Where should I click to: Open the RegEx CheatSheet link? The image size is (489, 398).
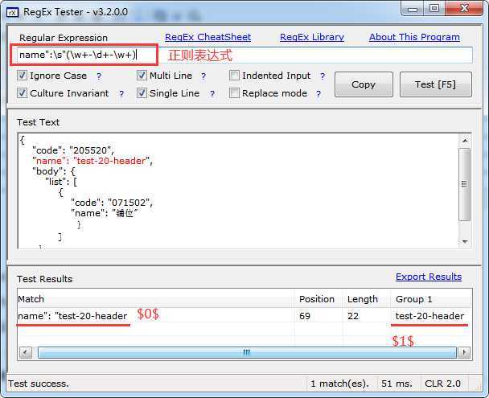[x=208, y=37]
